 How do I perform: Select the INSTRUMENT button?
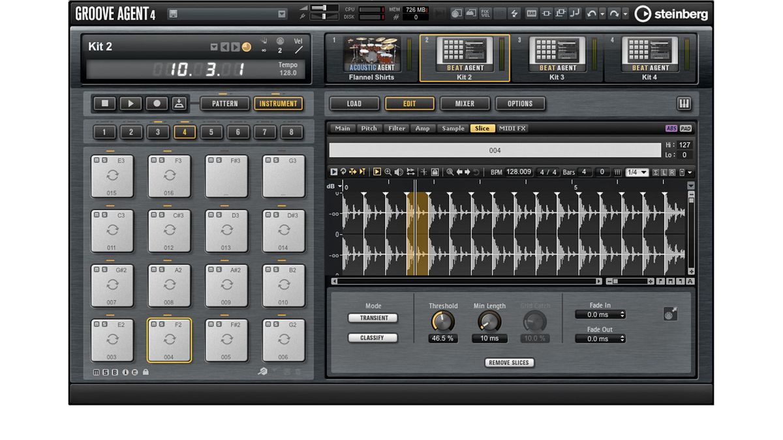(278, 103)
